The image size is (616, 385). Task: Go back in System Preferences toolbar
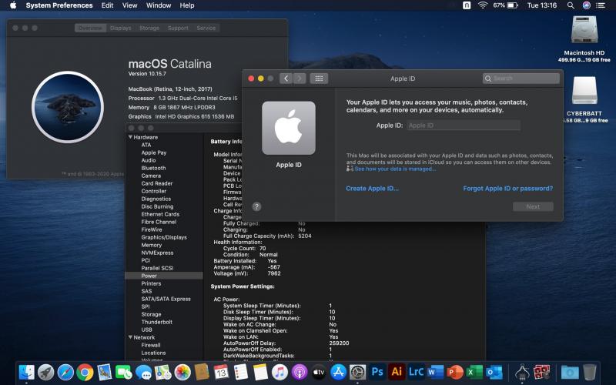(x=286, y=79)
